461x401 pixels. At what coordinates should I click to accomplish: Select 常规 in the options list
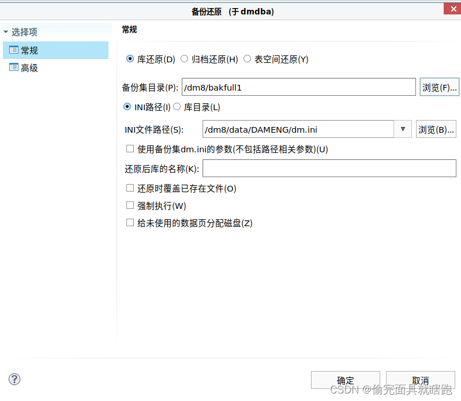pos(55,50)
